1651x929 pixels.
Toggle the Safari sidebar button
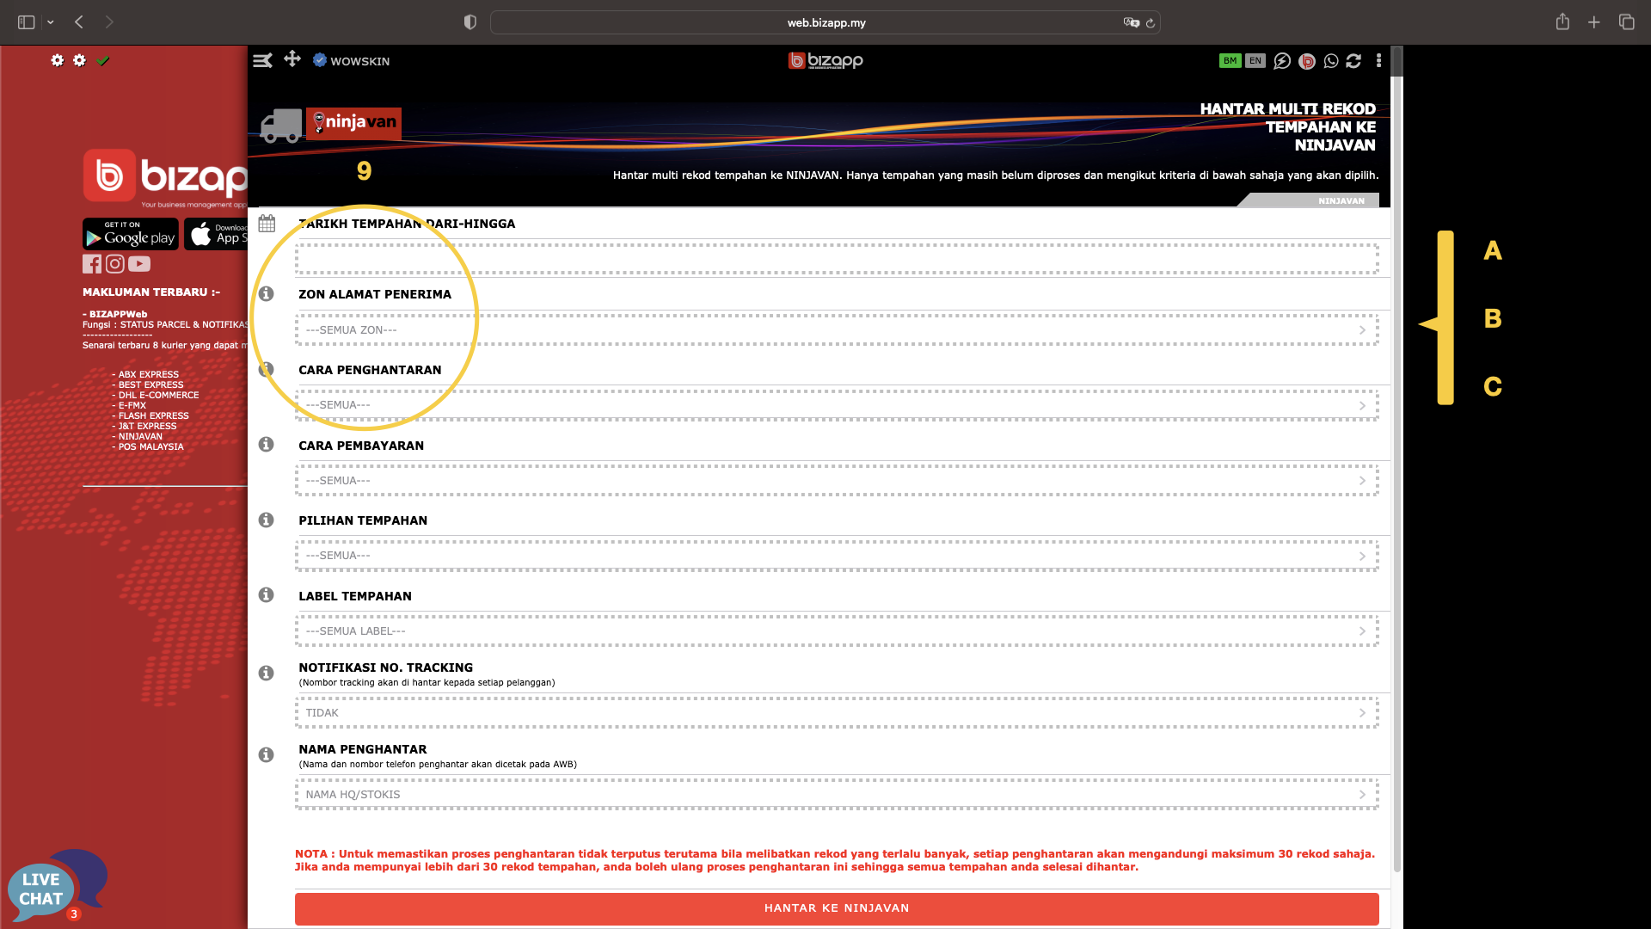tap(27, 22)
